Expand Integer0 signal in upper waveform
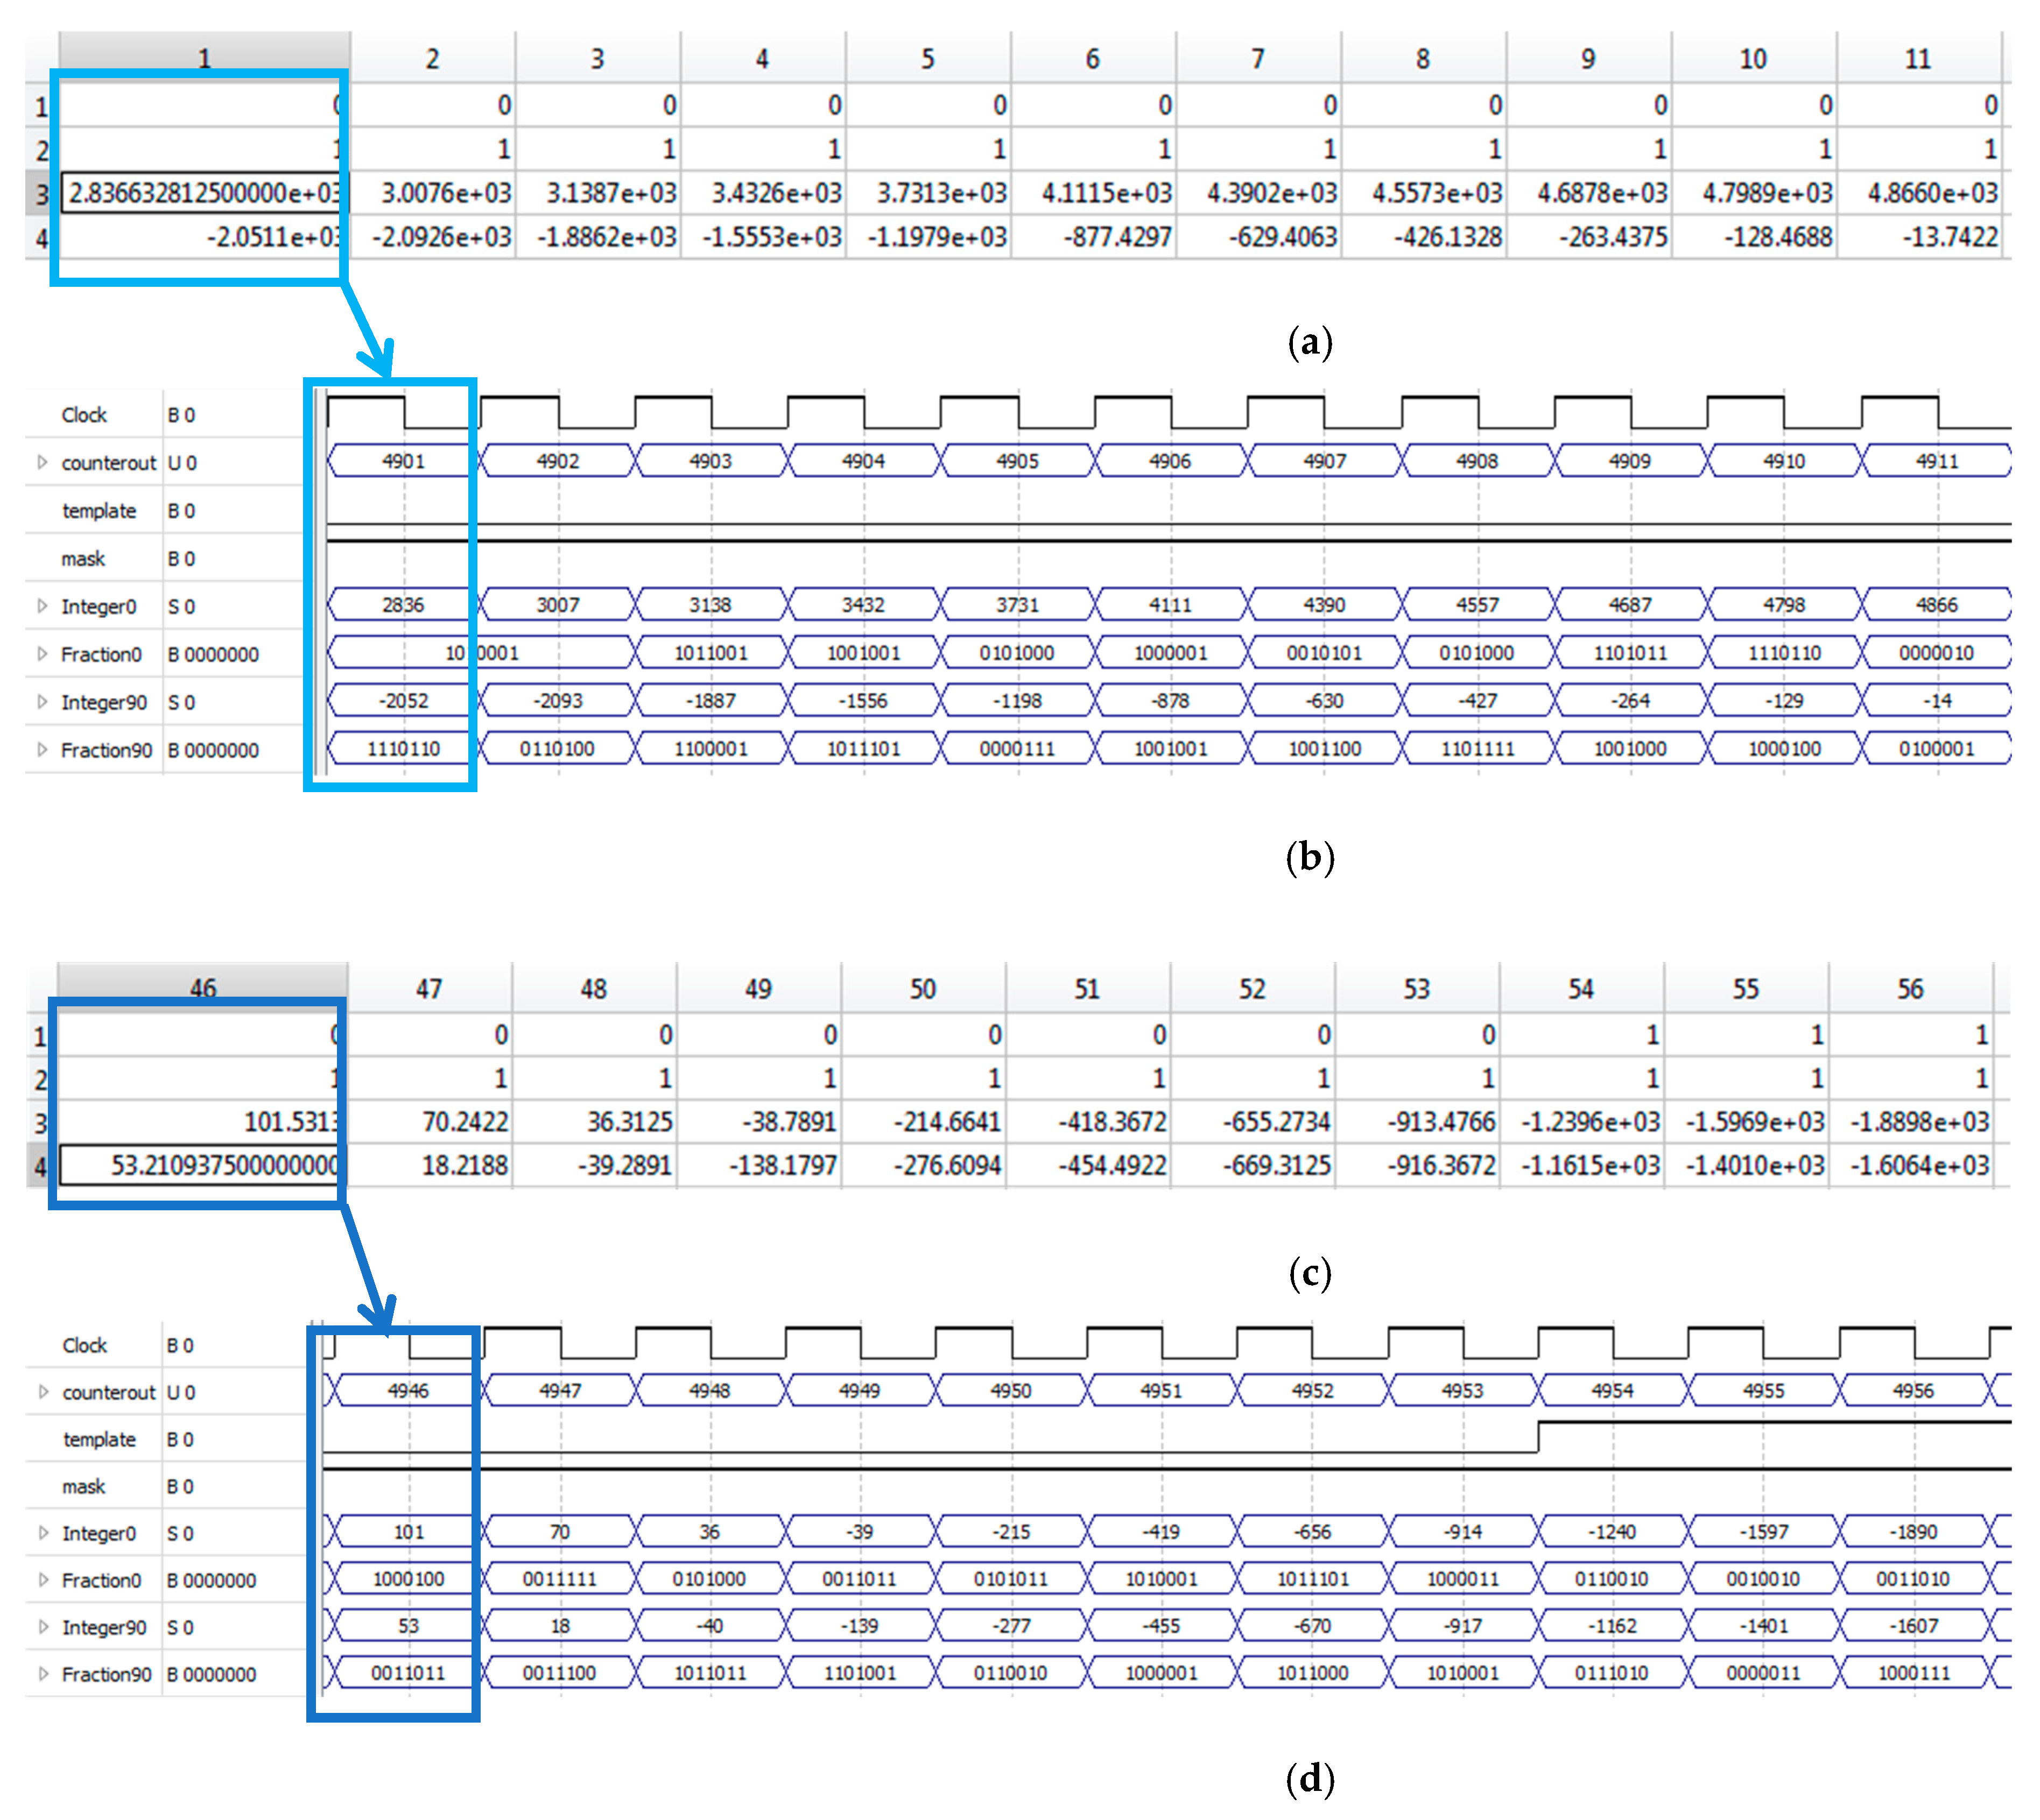 tap(42, 606)
